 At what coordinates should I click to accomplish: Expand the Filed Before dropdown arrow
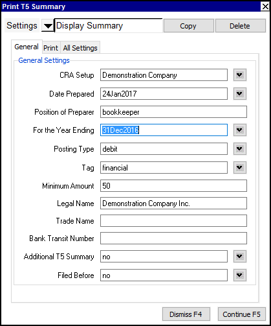(x=240, y=275)
